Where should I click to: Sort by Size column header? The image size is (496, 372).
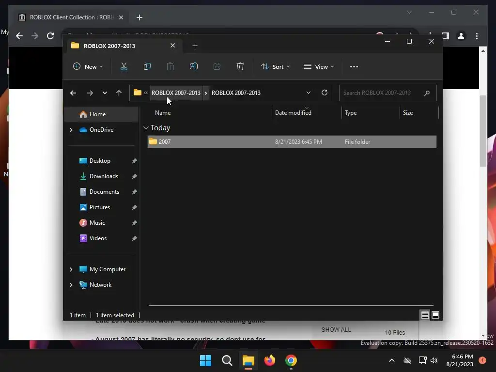pyautogui.click(x=408, y=113)
